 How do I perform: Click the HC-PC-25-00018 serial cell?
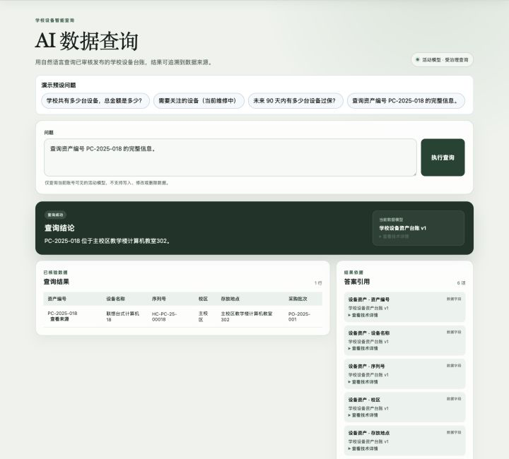(x=164, y=316)
